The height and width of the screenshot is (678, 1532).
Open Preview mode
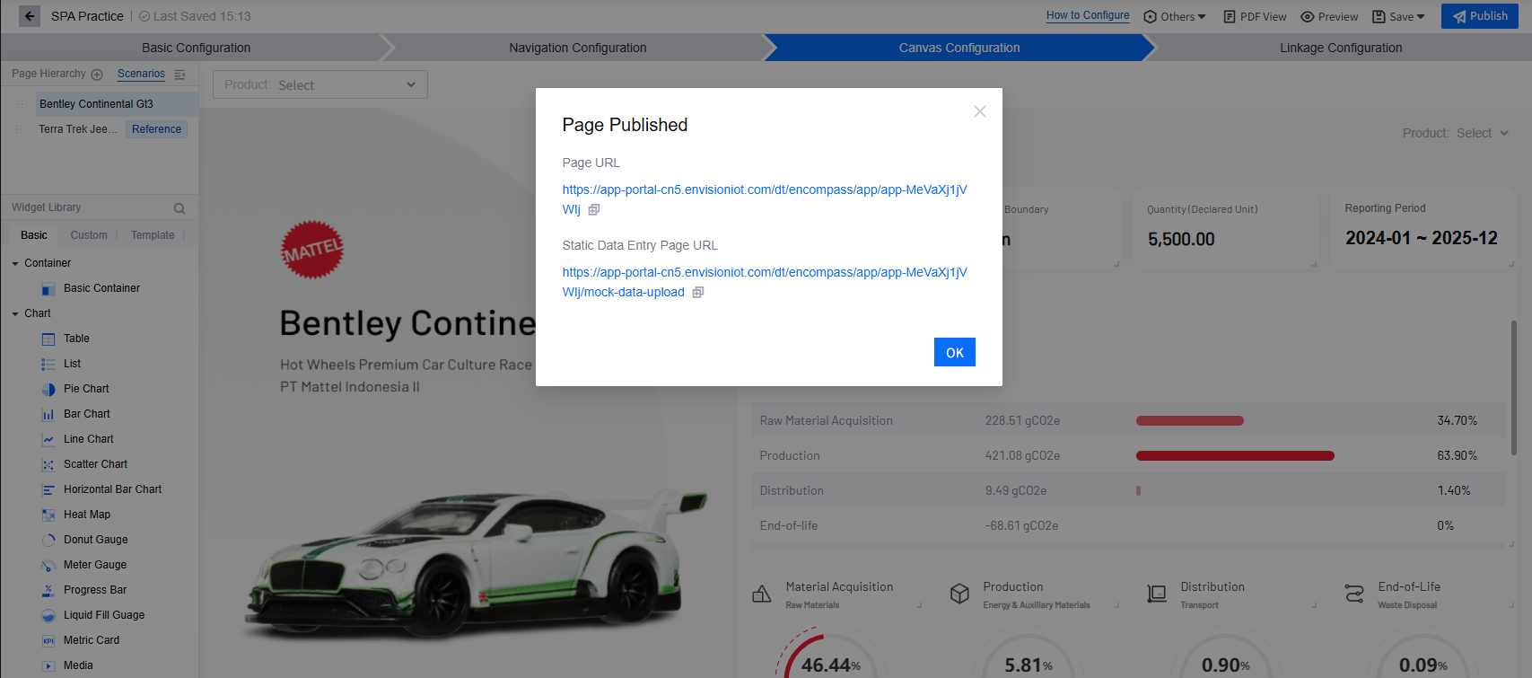1329,16
